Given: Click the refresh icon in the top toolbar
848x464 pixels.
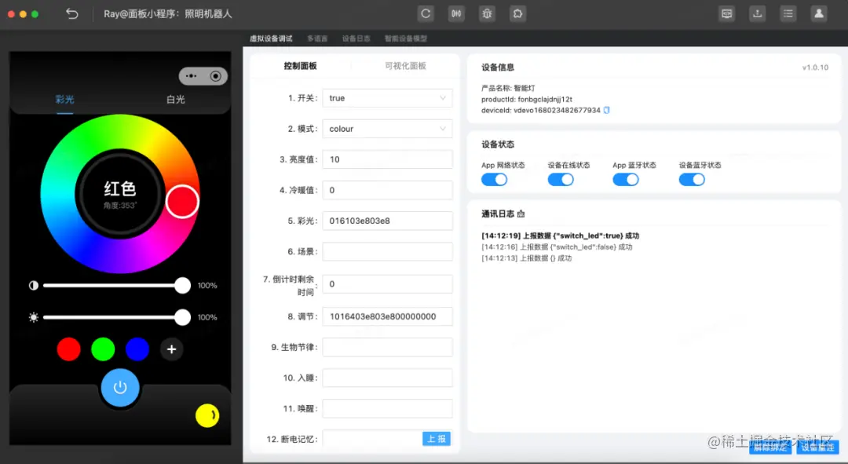Looking at the screenshot, I should (425, 13).
